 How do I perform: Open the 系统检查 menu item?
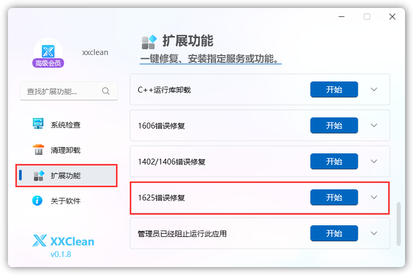[66, 125]
